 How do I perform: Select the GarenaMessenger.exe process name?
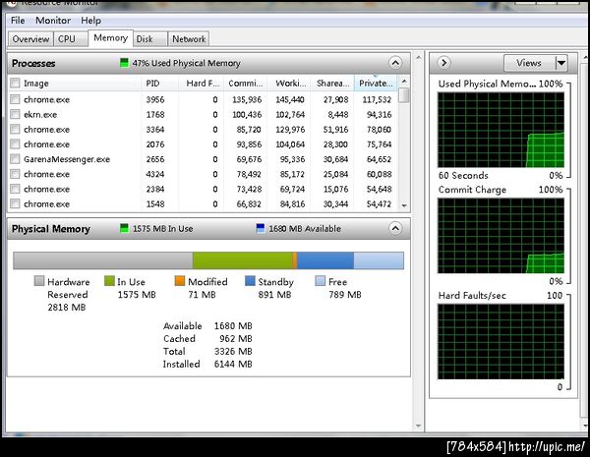67,159
